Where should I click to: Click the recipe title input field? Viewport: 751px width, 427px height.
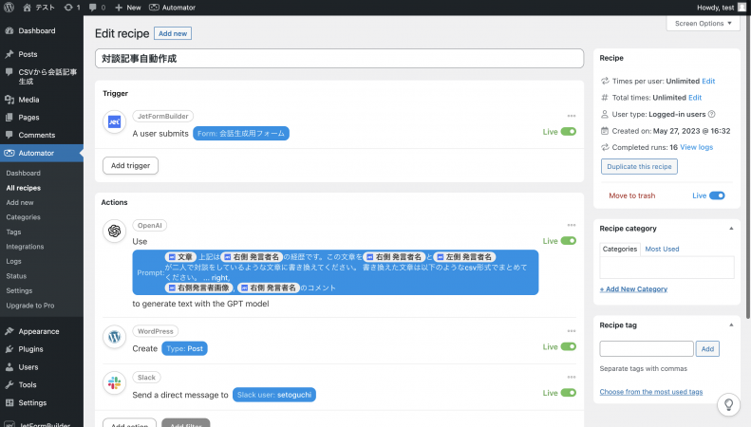point(339,59)
